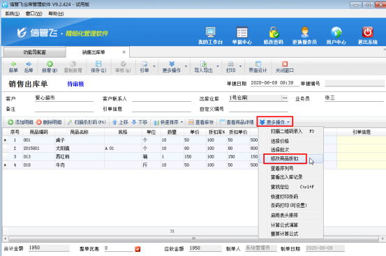386x256 pixels.
Task: Click the 关闭窗口 red X icon
Action: click(x=285, y=64)
